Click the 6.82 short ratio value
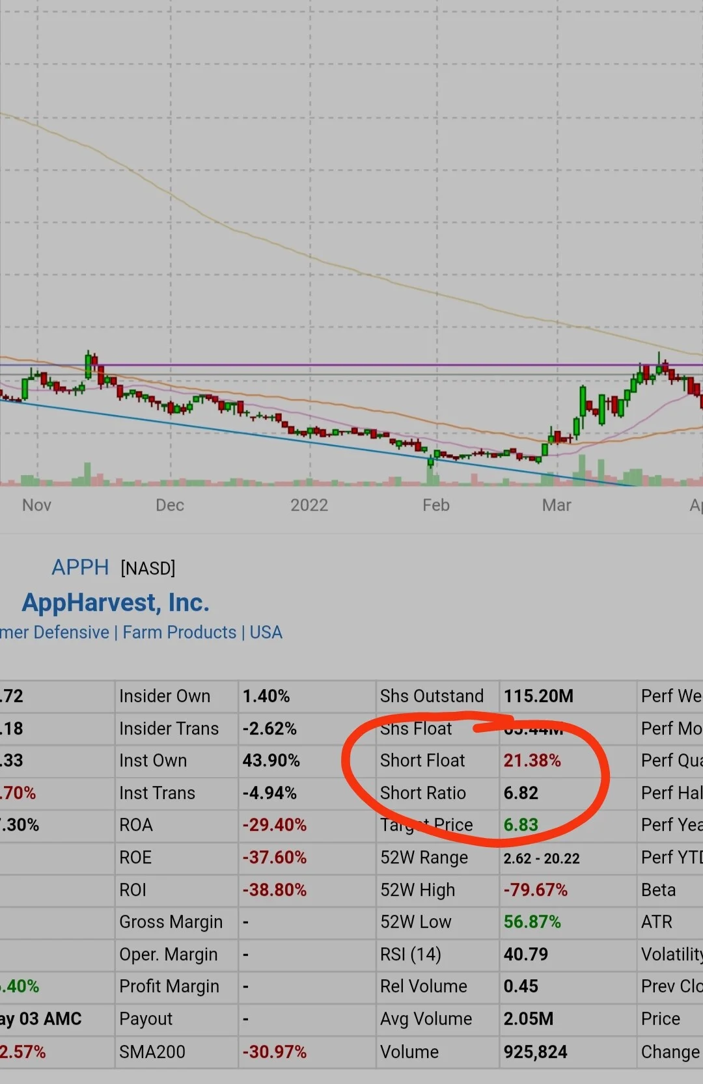The width and height of the screenshot is (703, 1084). point(521,793)
